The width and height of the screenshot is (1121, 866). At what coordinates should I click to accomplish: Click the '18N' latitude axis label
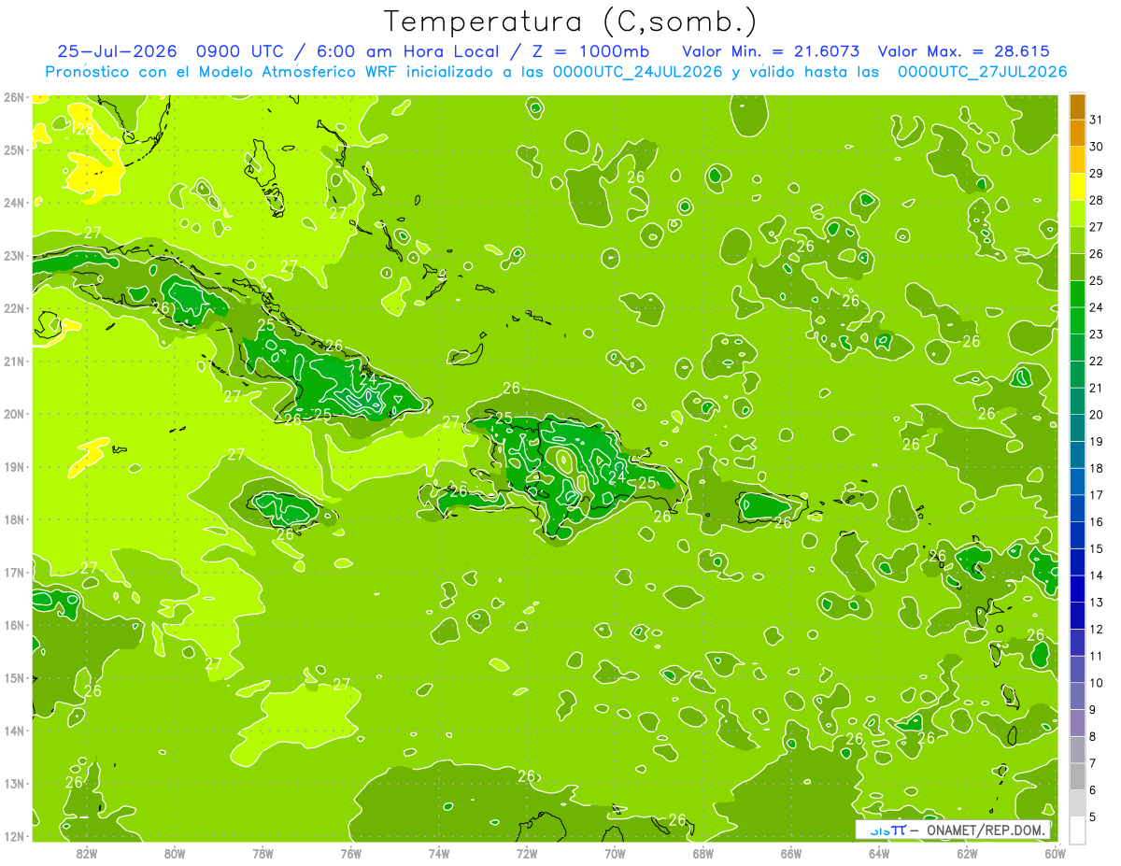coord(13,519)
